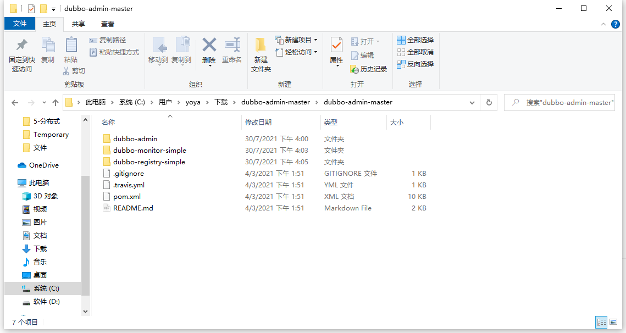
Task: Switch to Details view icon in status bar
Action: [x=601, y=322]
